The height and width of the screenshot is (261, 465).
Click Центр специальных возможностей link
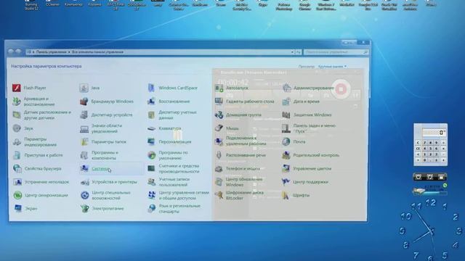[111, 195]
